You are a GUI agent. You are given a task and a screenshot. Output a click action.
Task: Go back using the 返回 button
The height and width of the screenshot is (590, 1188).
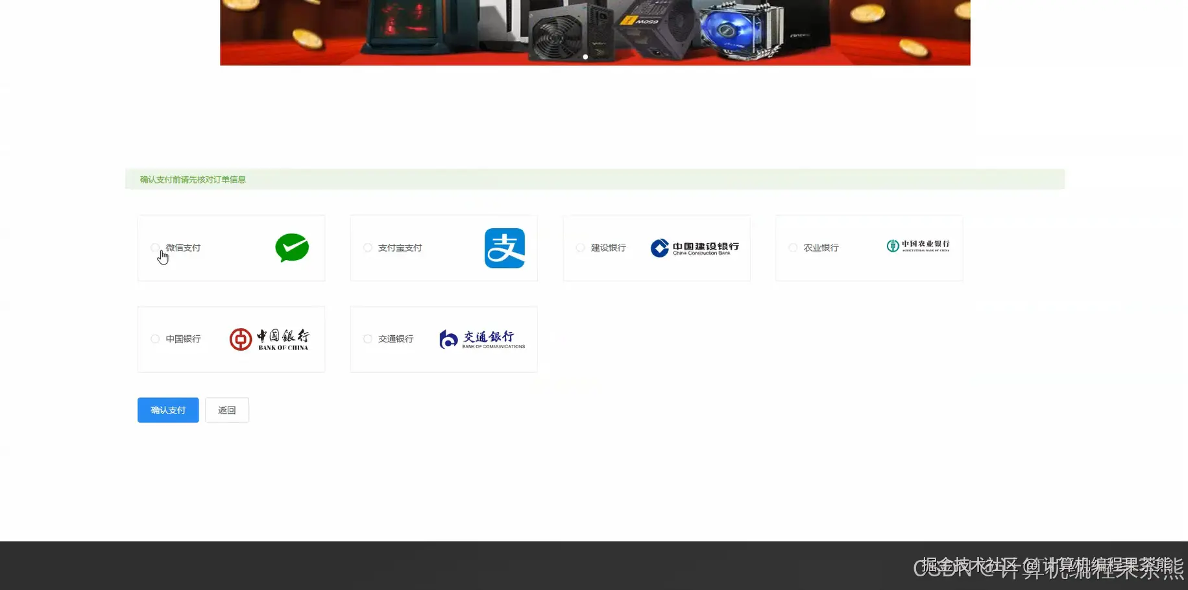(x=227, y=410)
